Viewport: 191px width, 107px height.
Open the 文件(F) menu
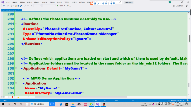8,2
